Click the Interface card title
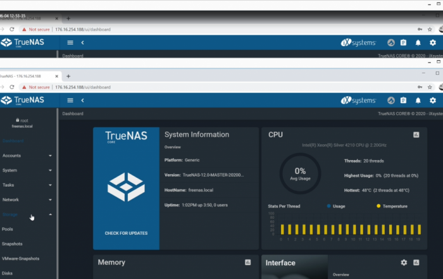This screenshot has width=443, height=279. pos(280,263)
